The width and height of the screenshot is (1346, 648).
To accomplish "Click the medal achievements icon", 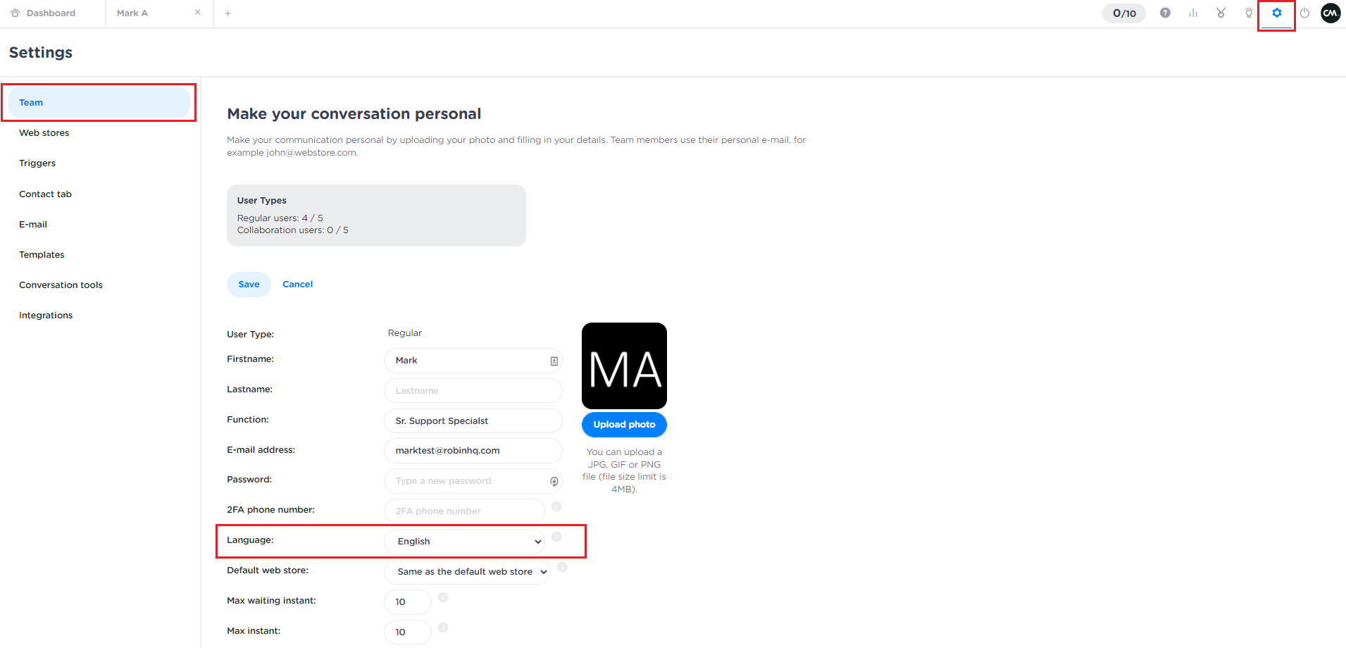I will [1221, 13].
